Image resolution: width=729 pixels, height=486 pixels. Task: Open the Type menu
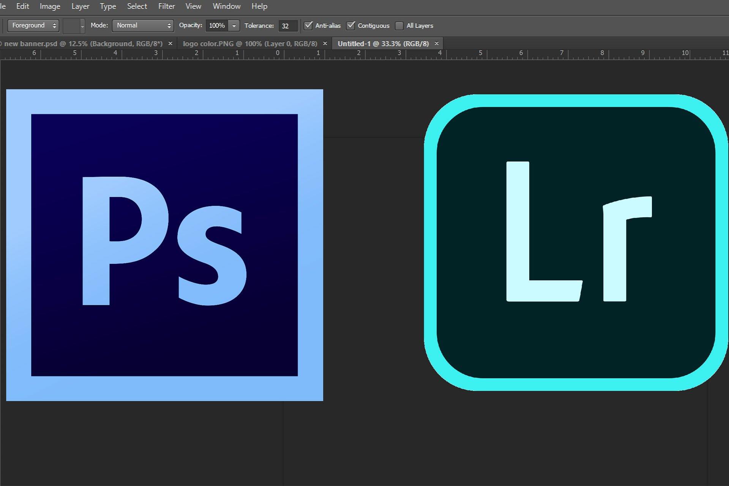click(x=108, y=6)
